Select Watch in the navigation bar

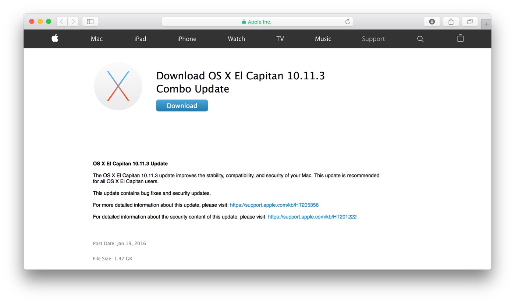pos(236,39)
